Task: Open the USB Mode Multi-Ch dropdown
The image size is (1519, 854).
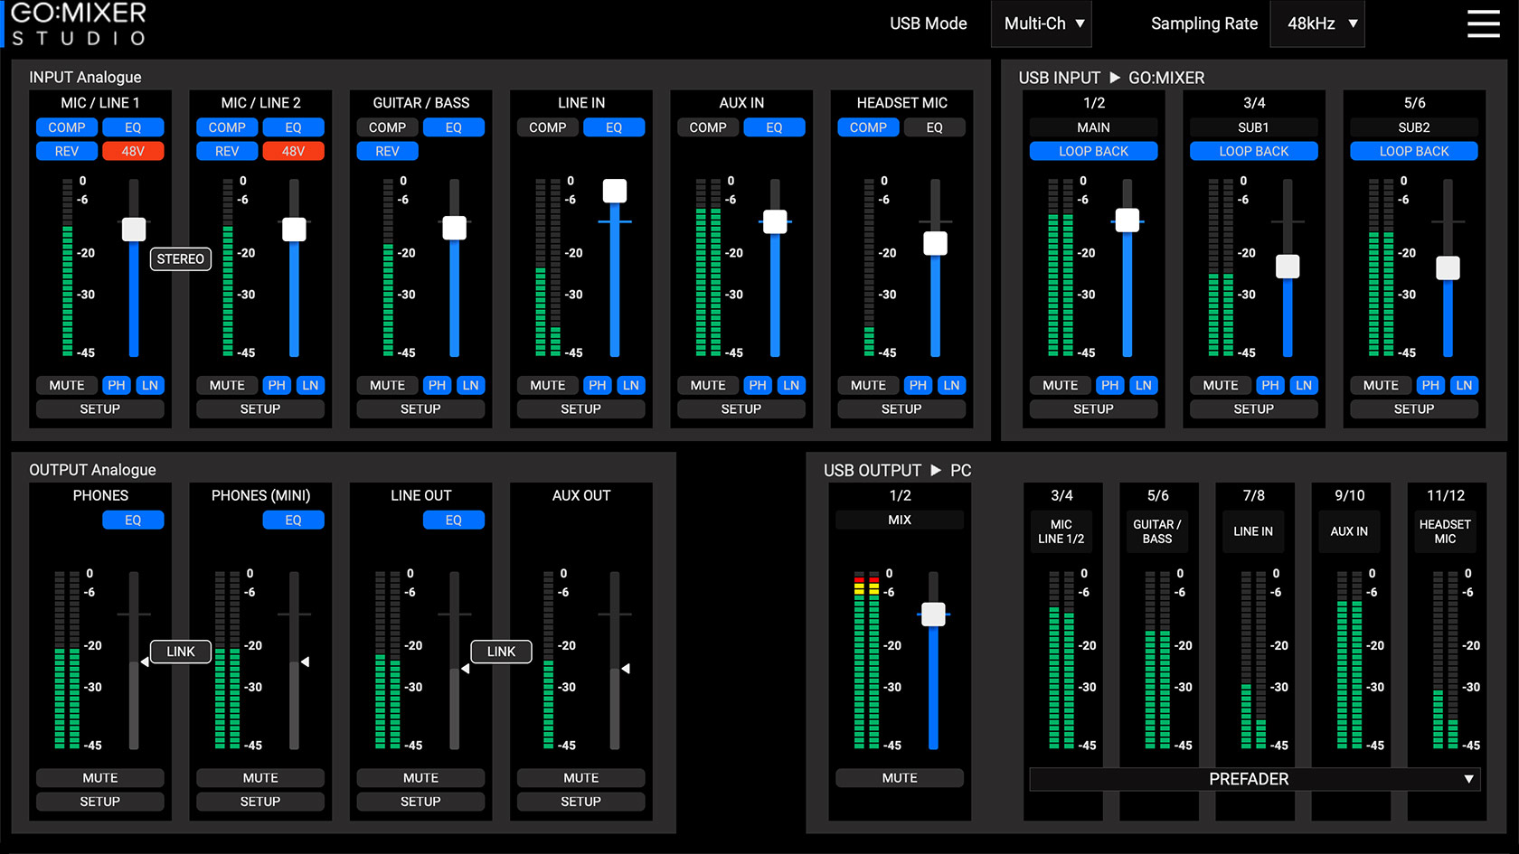Action: [1042, 23]
